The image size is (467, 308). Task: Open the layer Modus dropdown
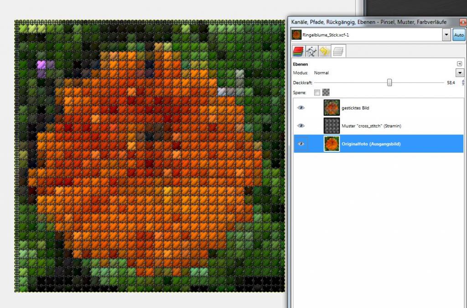460,72
